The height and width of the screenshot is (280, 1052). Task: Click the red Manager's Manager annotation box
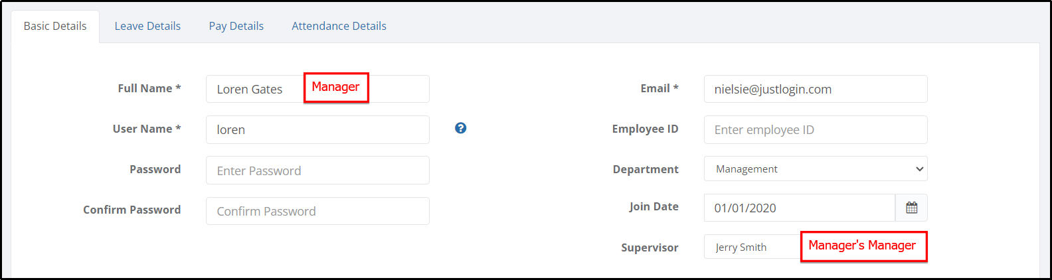pos(863,246)
